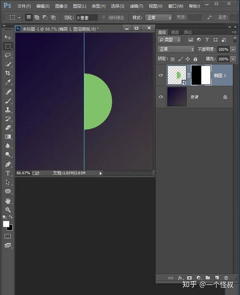Select the Lasso tool

coord(8,55)
